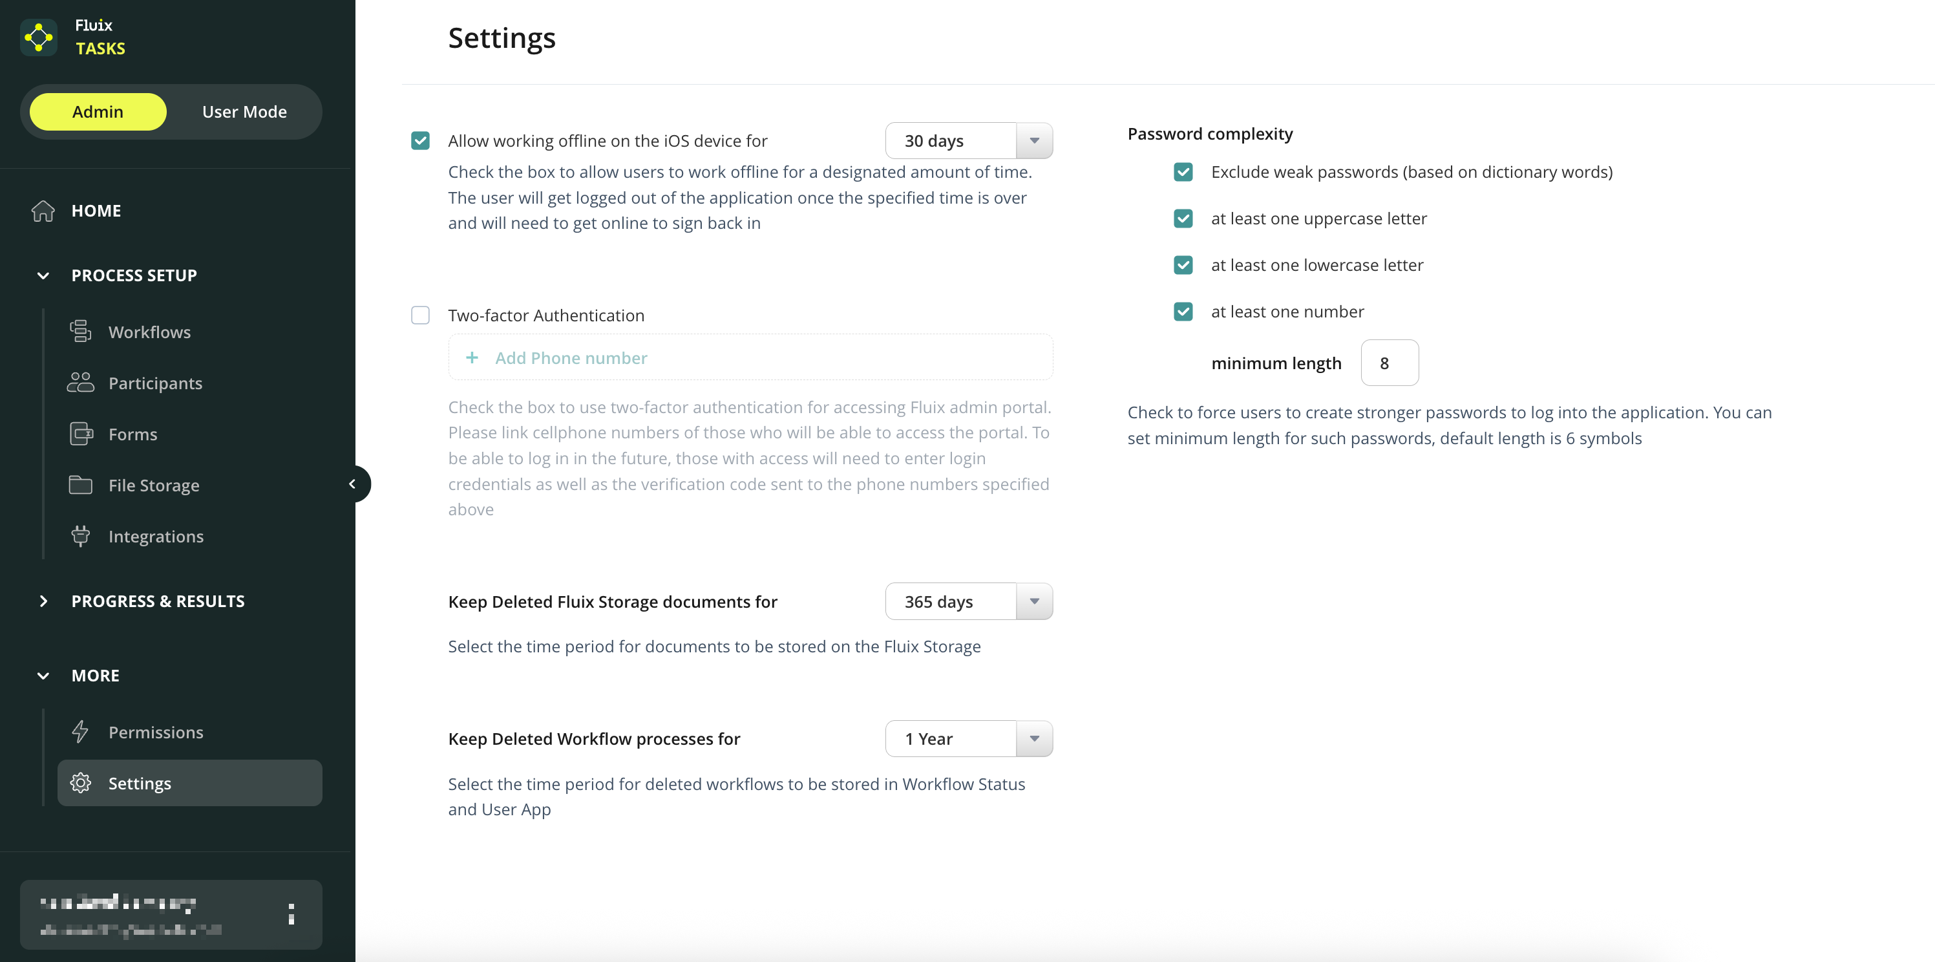Disable the allow working offline checkbox
Screen dimensions: 1935x962
421,140
